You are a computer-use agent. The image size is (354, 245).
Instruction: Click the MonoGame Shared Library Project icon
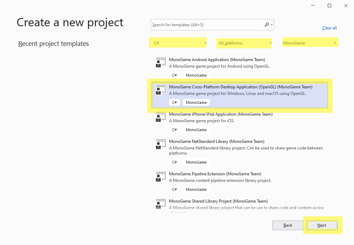[x=160, y=204]
